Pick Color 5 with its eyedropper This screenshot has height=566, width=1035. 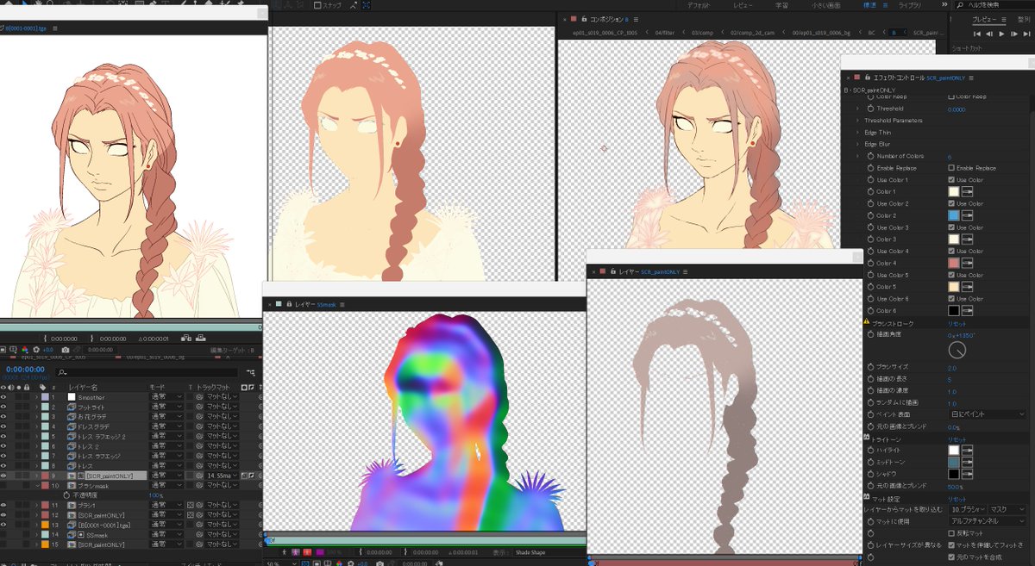point(968,287)
